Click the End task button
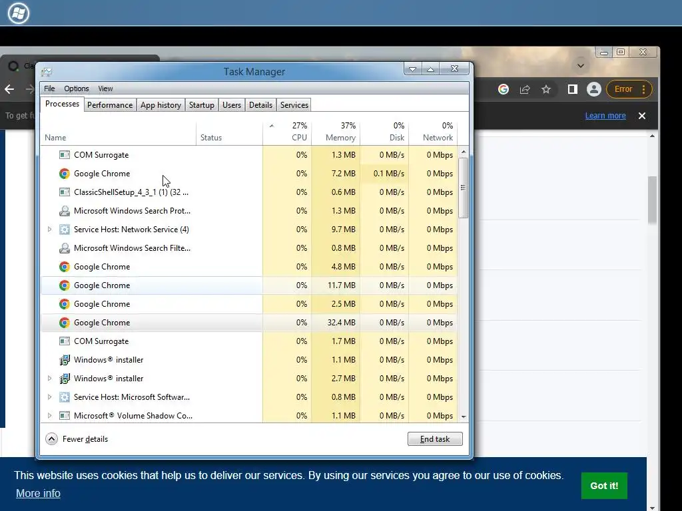The height and width of the screenshot is (511, 682). point(435,439)
